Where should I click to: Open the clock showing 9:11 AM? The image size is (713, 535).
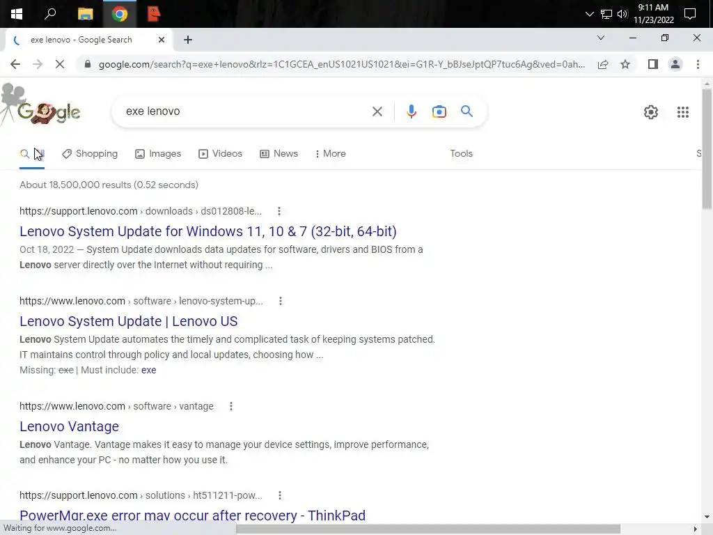(x=653, y=14)
